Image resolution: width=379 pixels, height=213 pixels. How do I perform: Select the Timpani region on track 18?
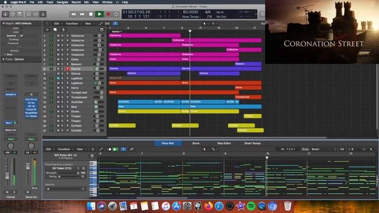tap(253, 116)
